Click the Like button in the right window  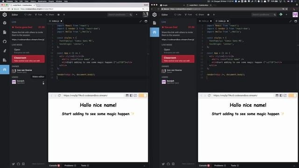178,14
